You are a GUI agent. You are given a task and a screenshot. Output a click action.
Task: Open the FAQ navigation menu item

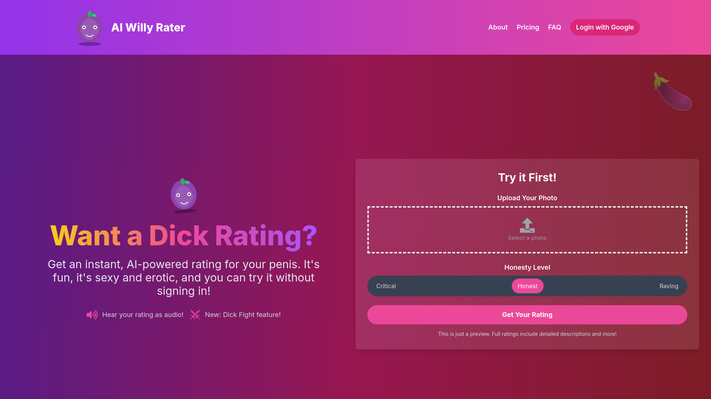[x=554, y=27]
